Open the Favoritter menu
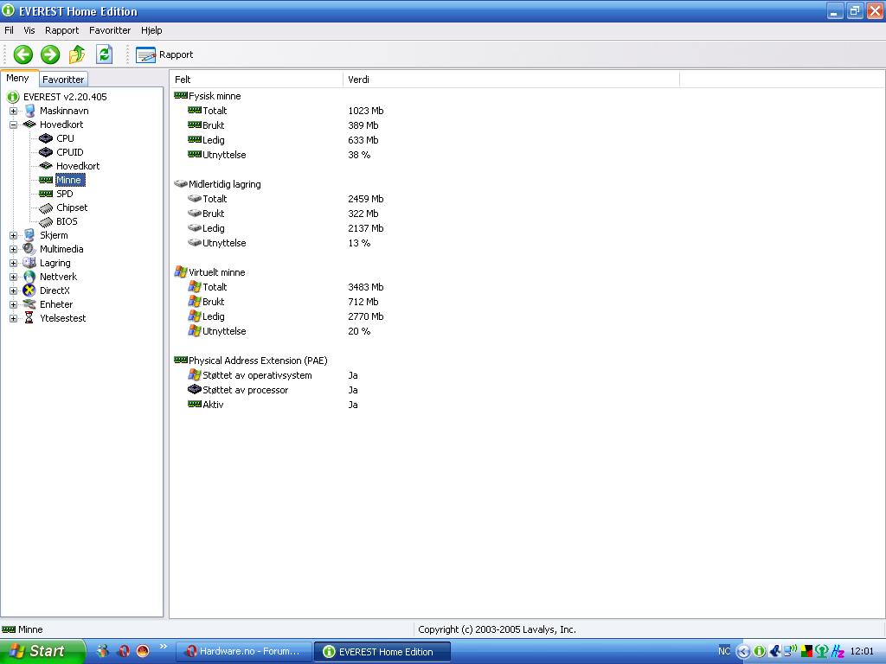 [110, 30]
